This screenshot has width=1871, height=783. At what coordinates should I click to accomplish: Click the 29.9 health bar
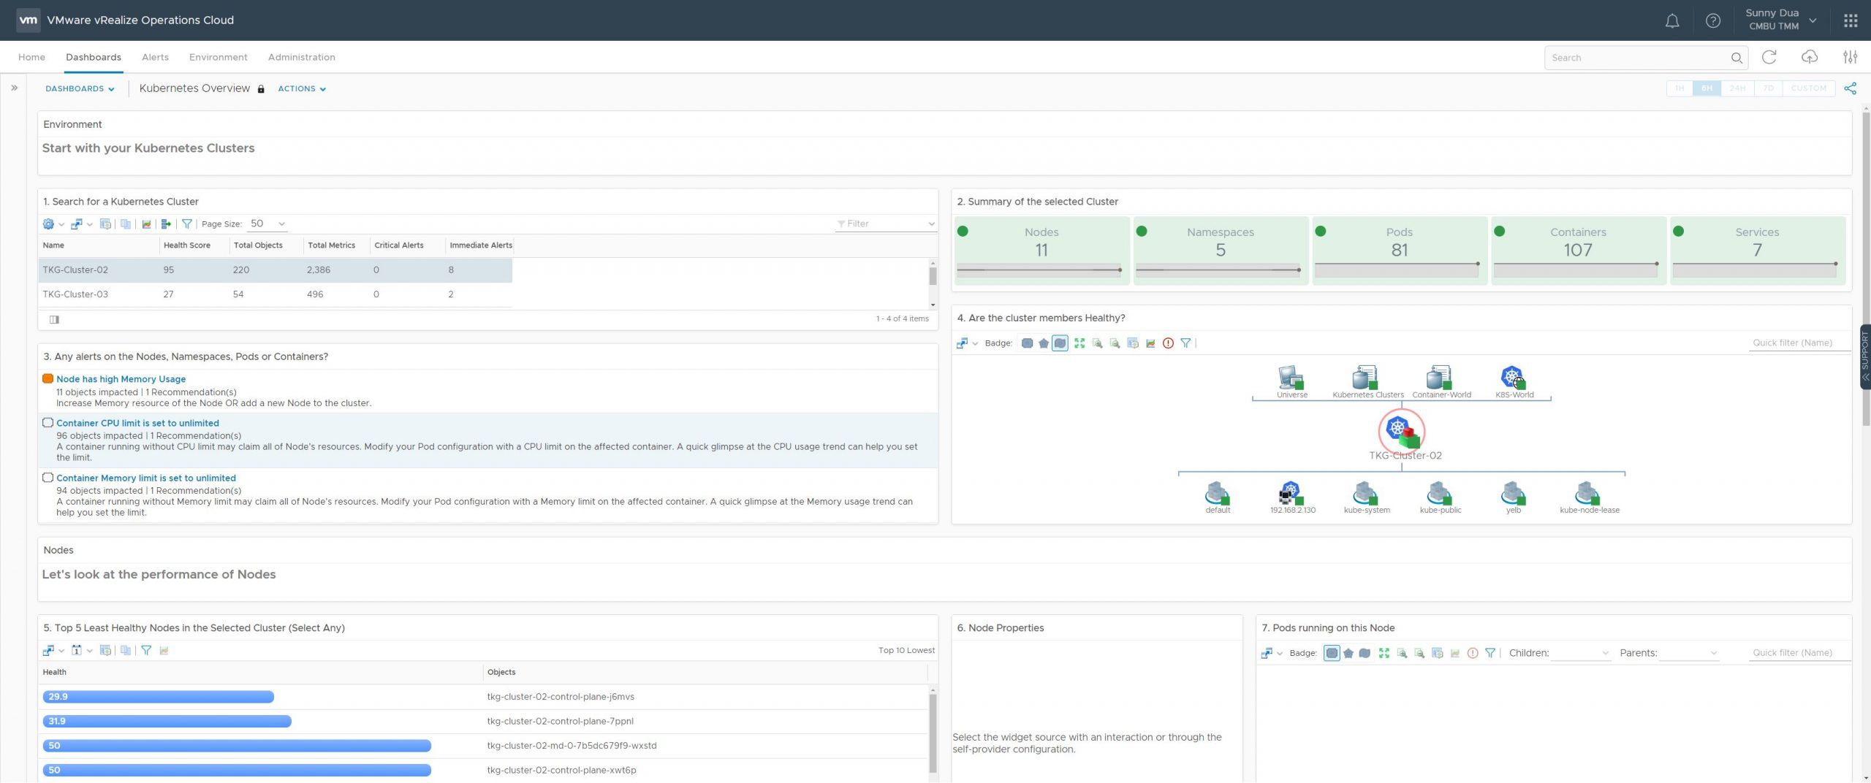tap(158, 697)
